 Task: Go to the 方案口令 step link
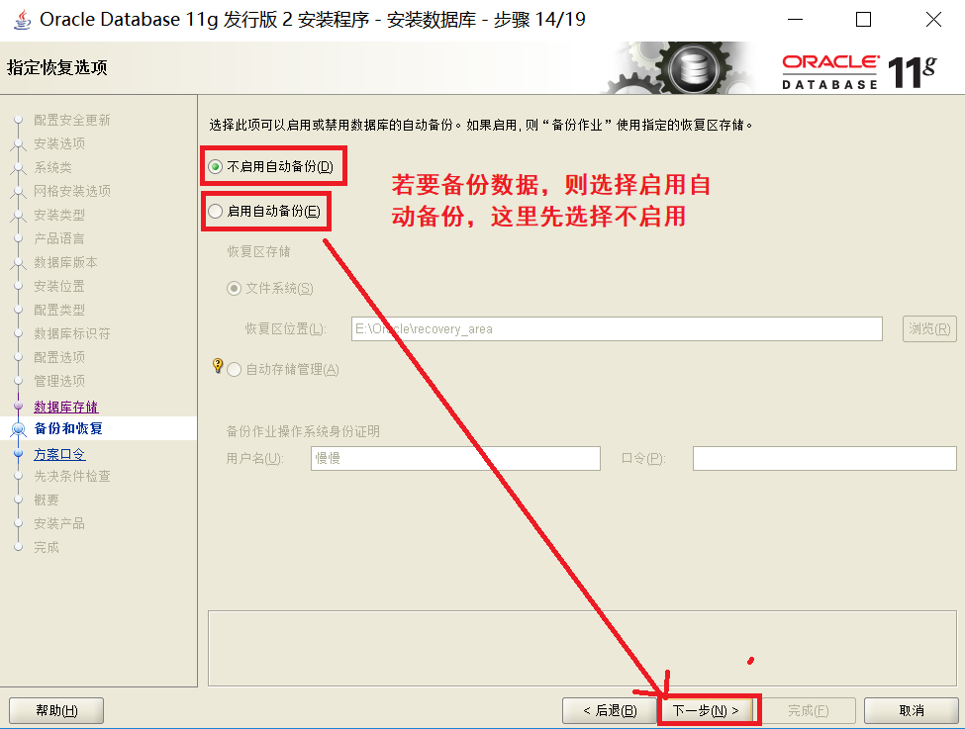click(x=59, y=454)
